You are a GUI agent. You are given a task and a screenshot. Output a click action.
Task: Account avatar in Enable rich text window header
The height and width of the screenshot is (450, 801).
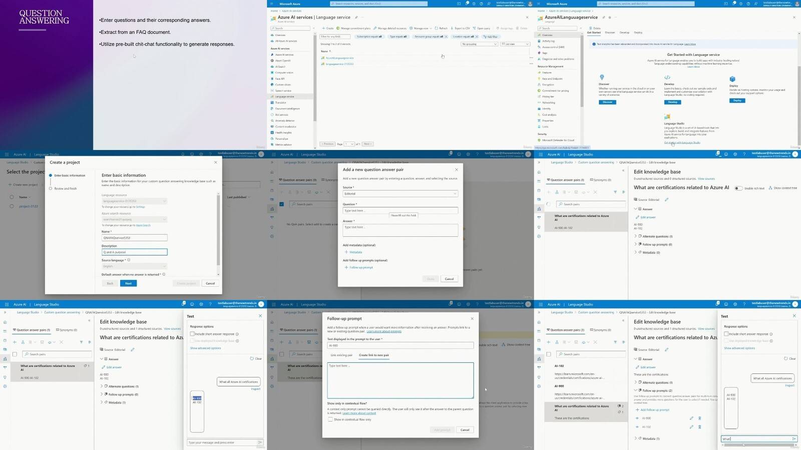(x=795, y=154)
